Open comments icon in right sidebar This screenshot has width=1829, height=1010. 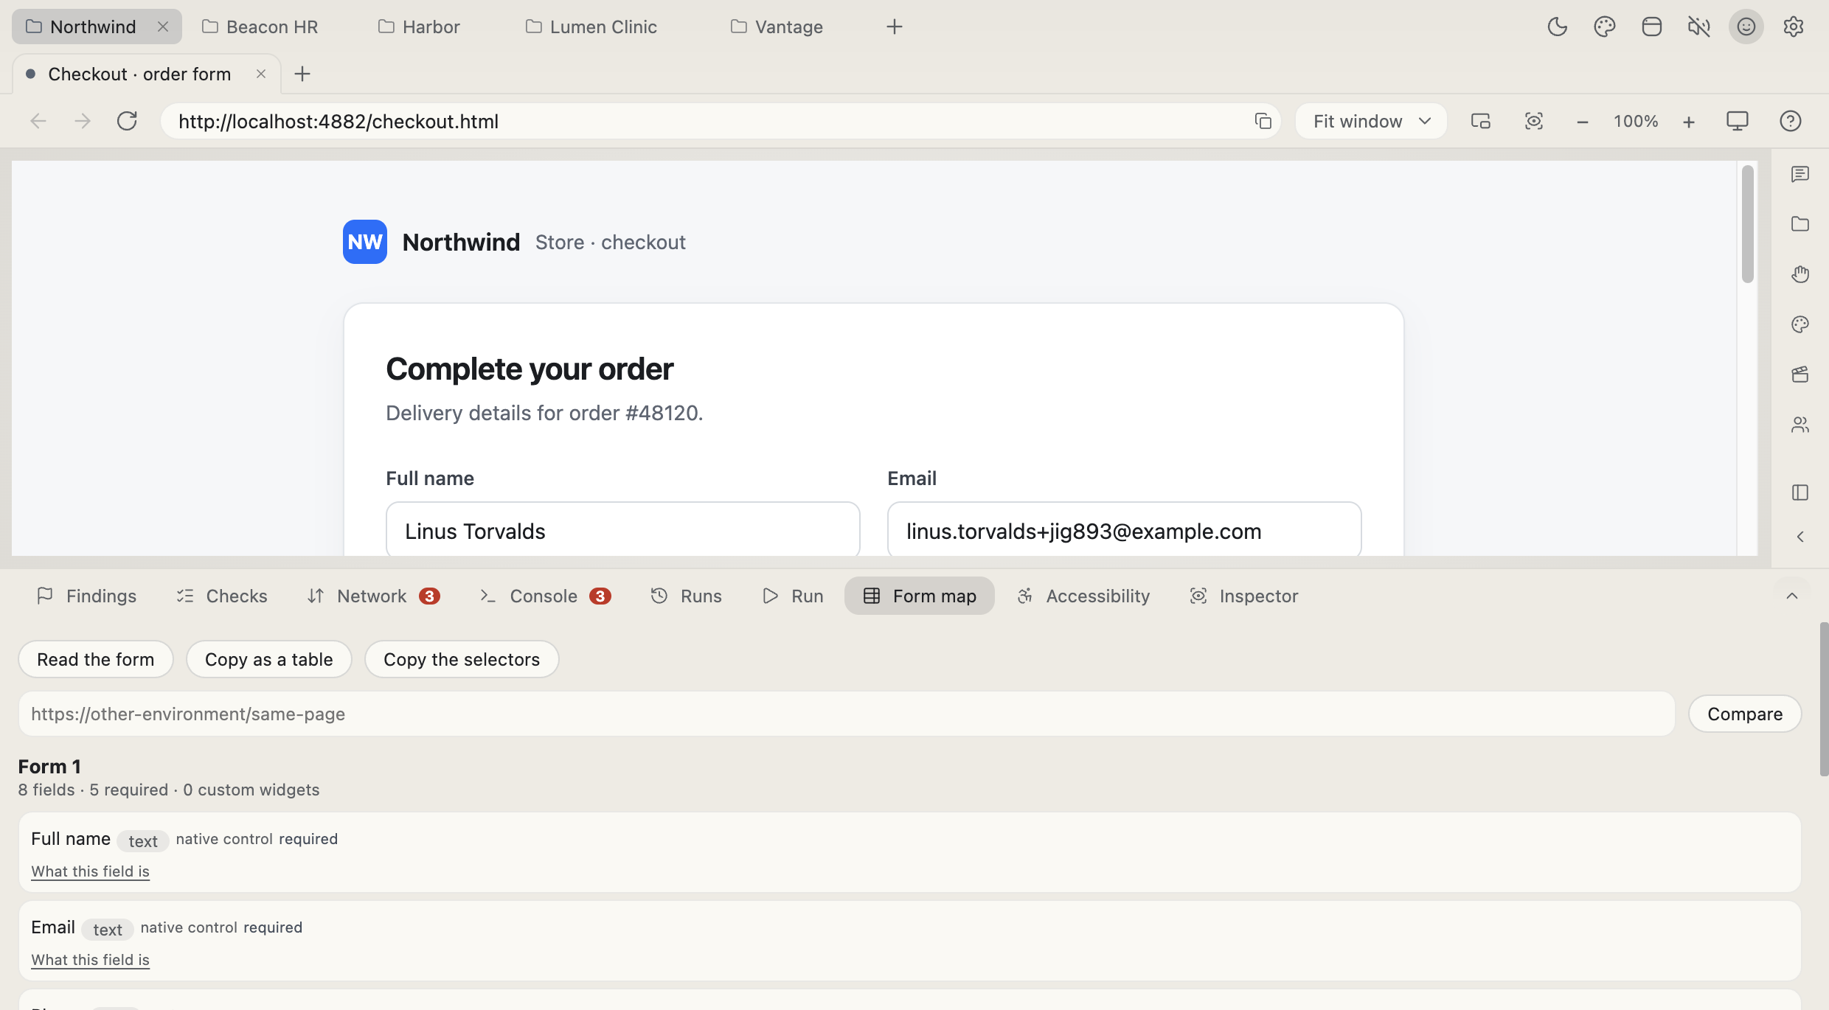click(x=1799, y=174)
